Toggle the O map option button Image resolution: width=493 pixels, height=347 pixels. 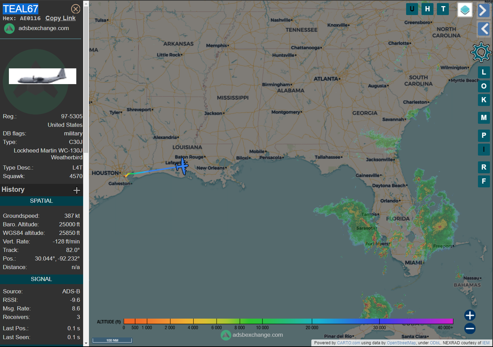(484, 86)
